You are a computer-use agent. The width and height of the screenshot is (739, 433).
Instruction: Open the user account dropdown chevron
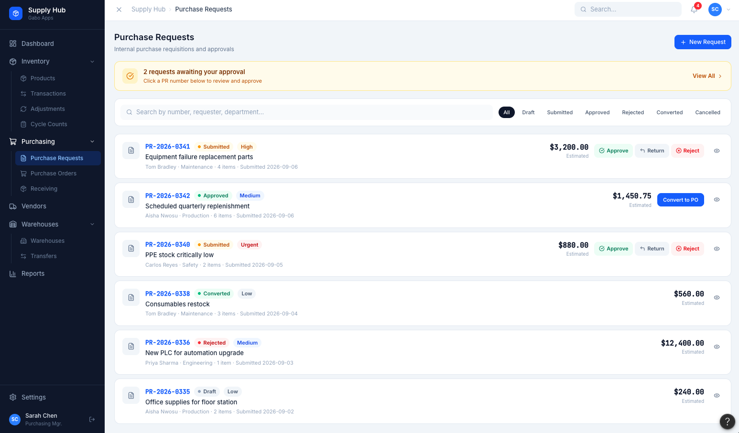(728, 10)
